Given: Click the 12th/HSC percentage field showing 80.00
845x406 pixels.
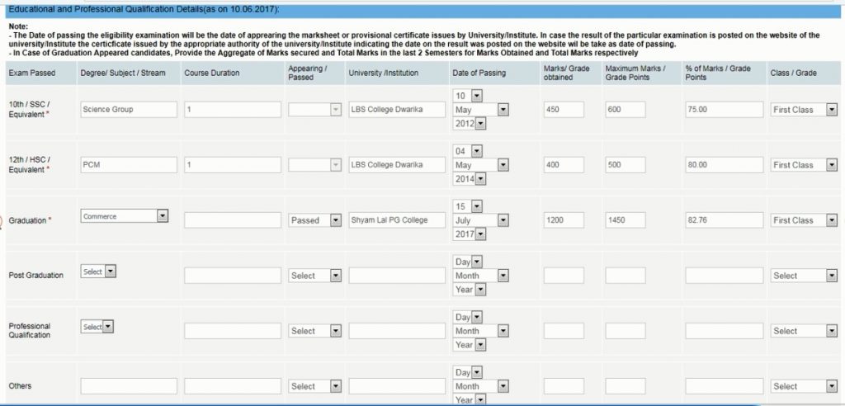Looking at the screenshot, I should (x=725, y=165).
